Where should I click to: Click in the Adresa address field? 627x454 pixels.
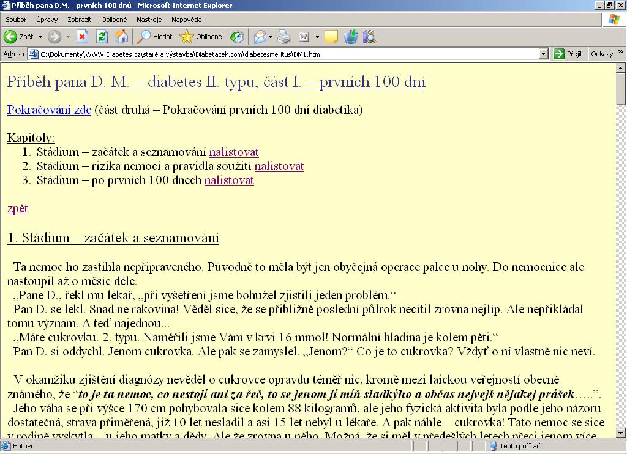click(289, 54)
